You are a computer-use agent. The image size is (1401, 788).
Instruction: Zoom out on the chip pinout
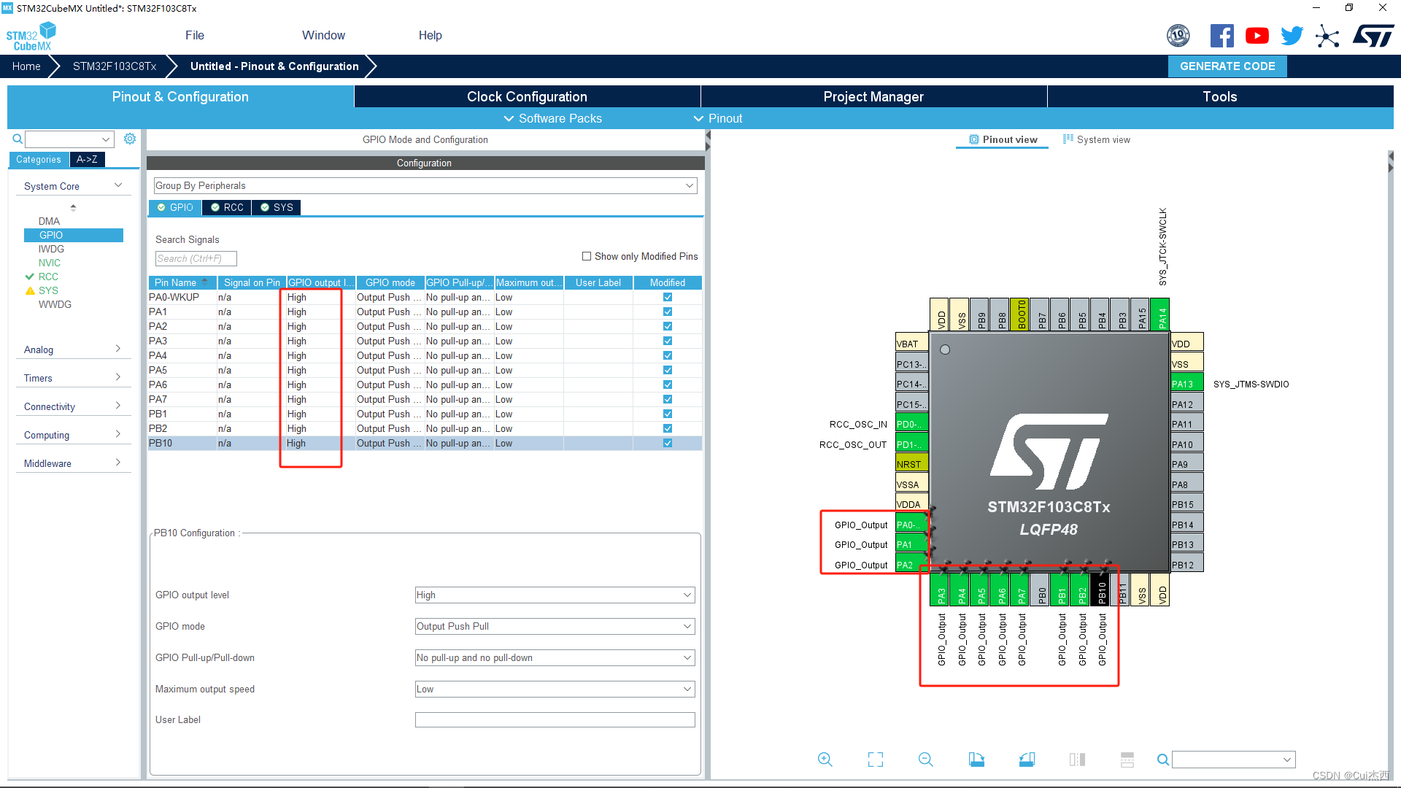click(x=926, y=760)
